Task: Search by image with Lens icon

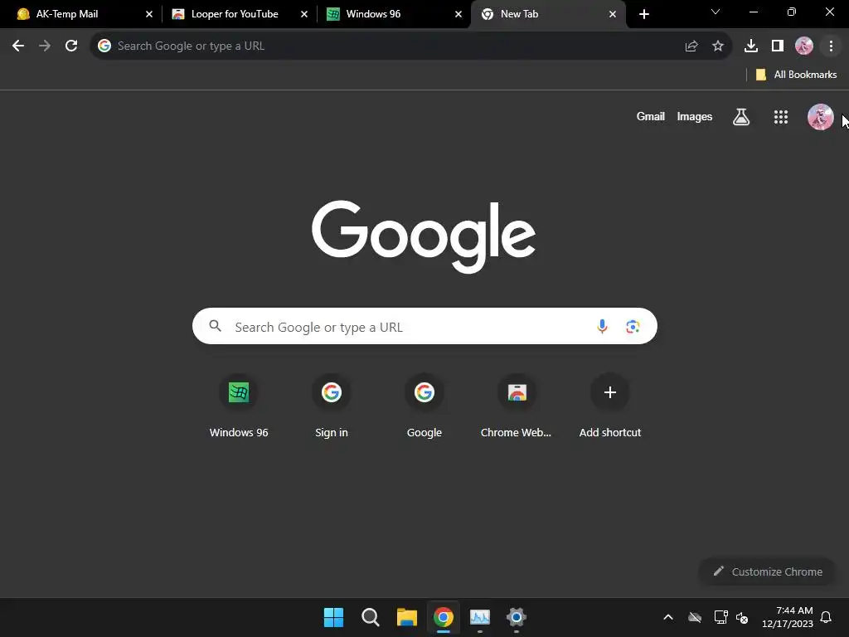Action: coord(633,326)
